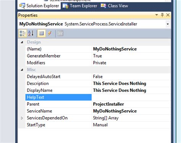Switch to Categorized view in Properties toolbar
This screenshot has height=143, width=181.
(23, 34)
